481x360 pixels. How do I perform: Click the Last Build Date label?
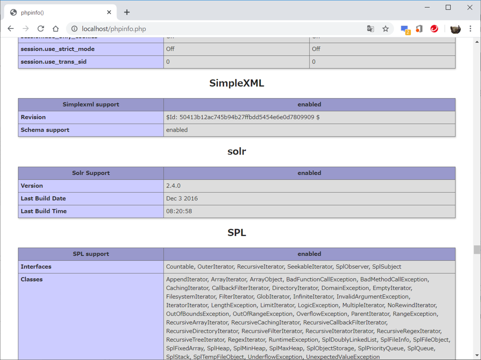coord(43,198)
